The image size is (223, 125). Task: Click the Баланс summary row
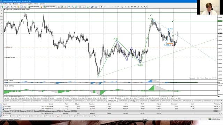click(111, 111)
